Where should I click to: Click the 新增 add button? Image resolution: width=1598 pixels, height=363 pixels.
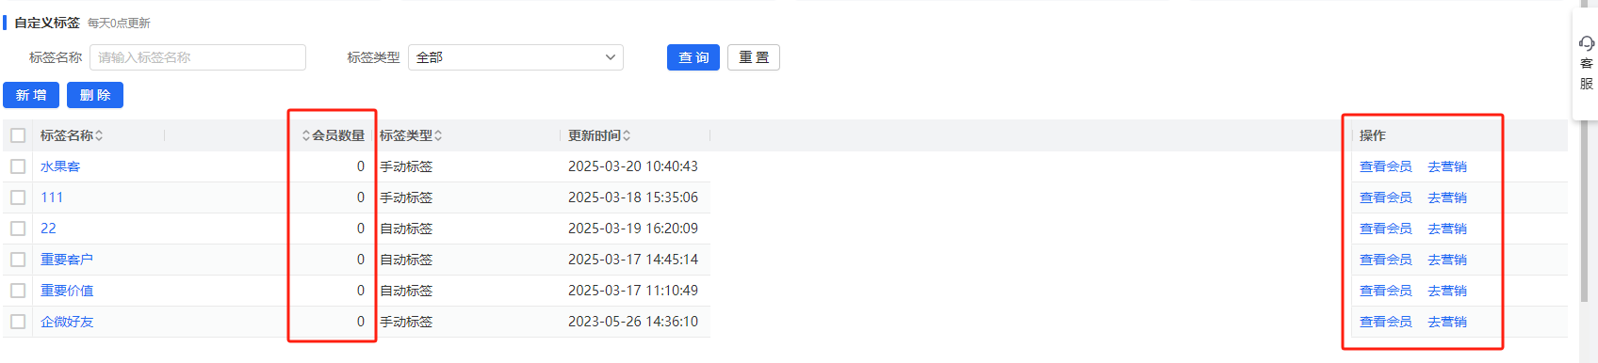(x=31, y=95)
